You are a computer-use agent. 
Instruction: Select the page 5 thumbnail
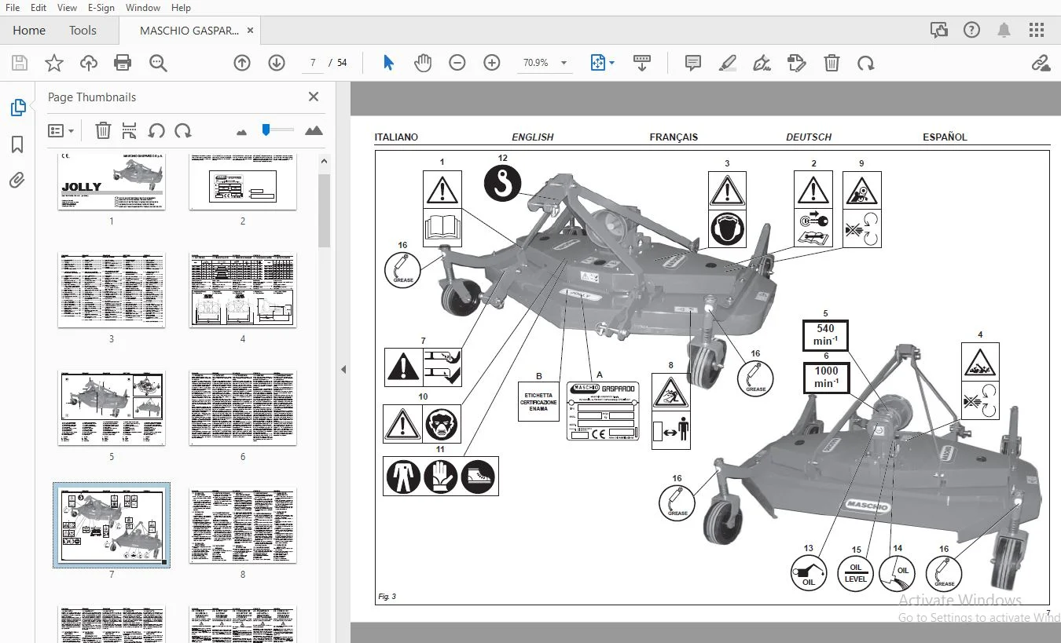tap(112, 408)
